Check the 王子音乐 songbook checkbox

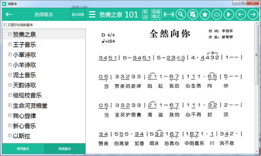(10, 44)
